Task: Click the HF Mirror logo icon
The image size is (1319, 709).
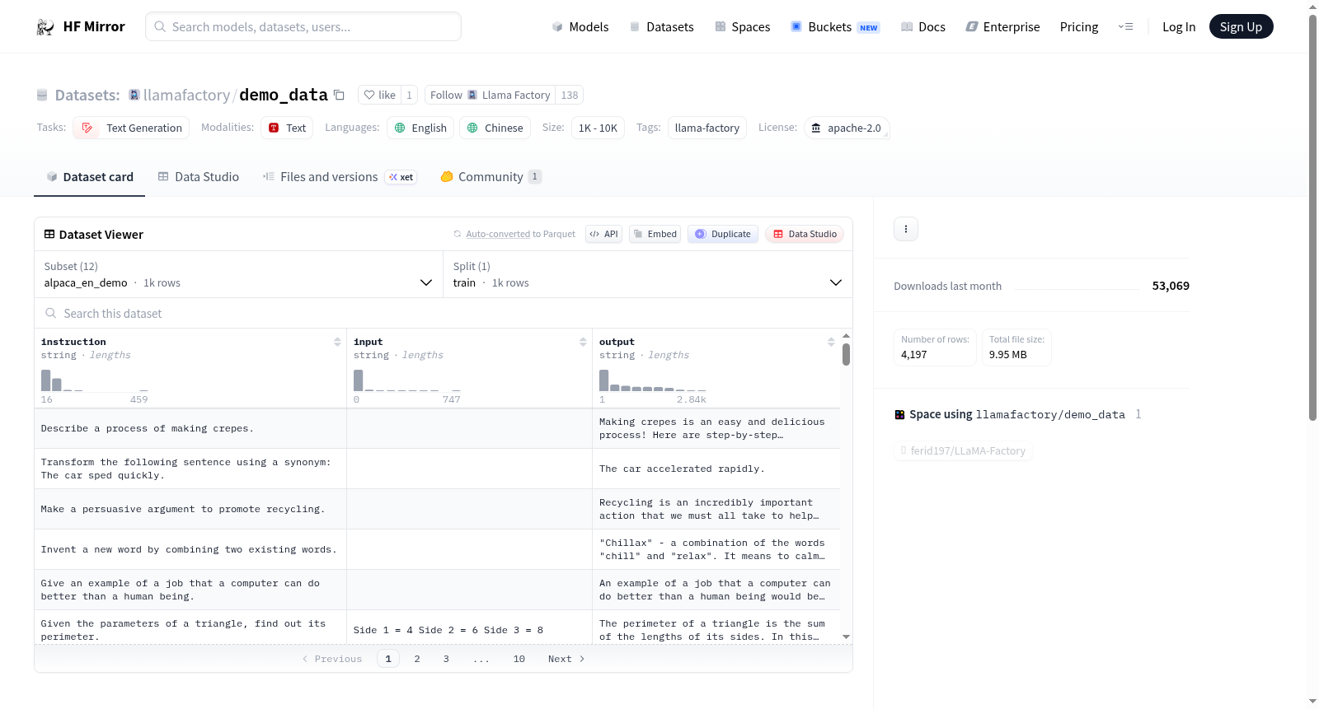Action: point(45,27)
